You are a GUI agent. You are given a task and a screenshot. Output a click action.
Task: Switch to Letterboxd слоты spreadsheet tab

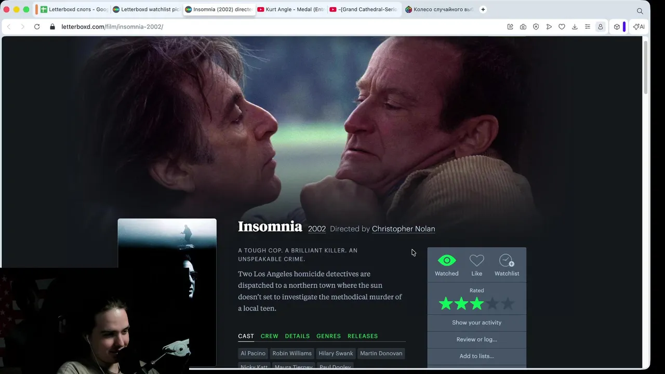coord(73,9)
